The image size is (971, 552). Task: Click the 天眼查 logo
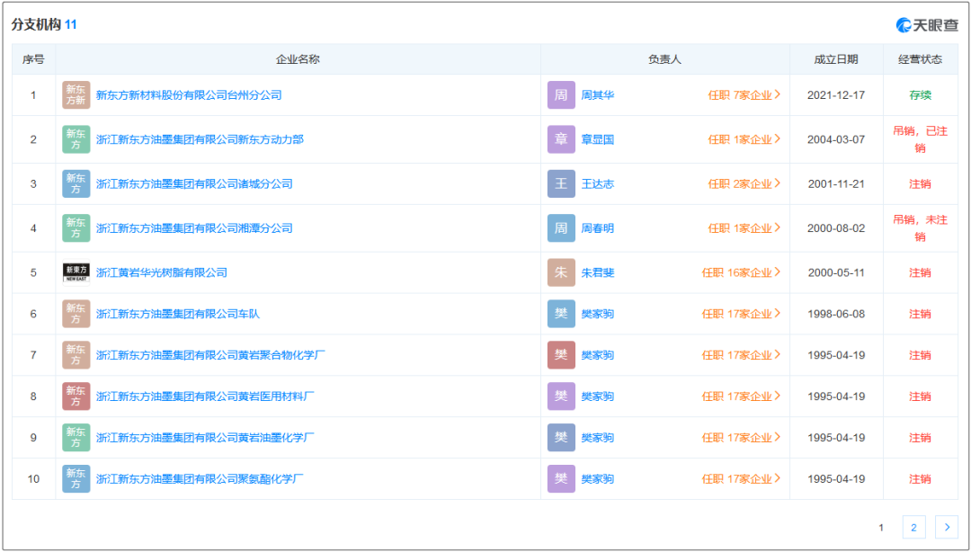coord(927,25)
